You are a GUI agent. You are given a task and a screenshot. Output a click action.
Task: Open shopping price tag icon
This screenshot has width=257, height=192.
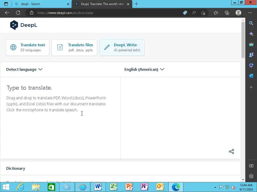click(185, 13)
